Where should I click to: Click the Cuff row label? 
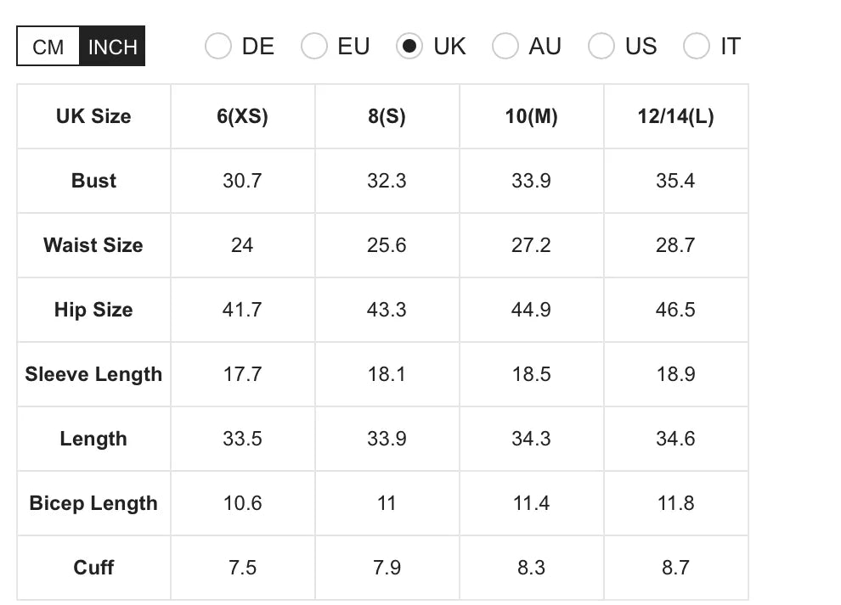click(x=93, y=568)
